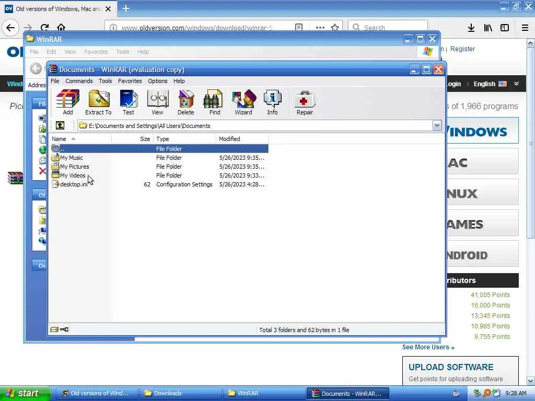Open the Commands menu
The width and height of the screenshot is (535, 401).
(79, 81)
